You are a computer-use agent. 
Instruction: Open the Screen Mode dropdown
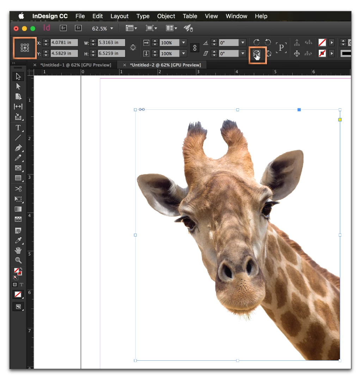point(151,28)
